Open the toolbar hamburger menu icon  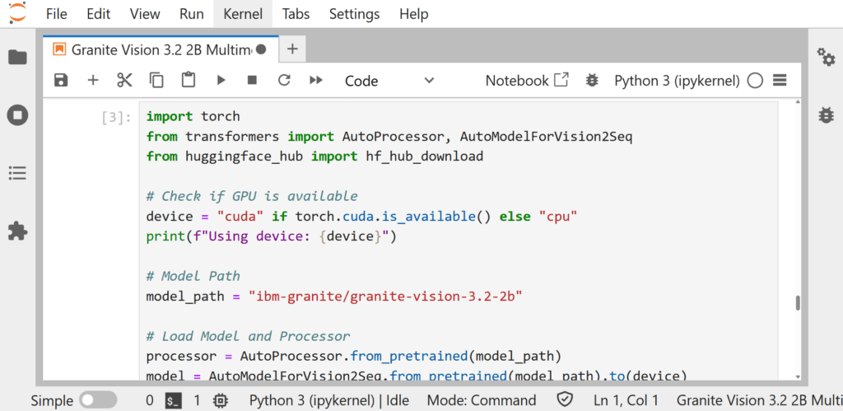tap(780, 81)
